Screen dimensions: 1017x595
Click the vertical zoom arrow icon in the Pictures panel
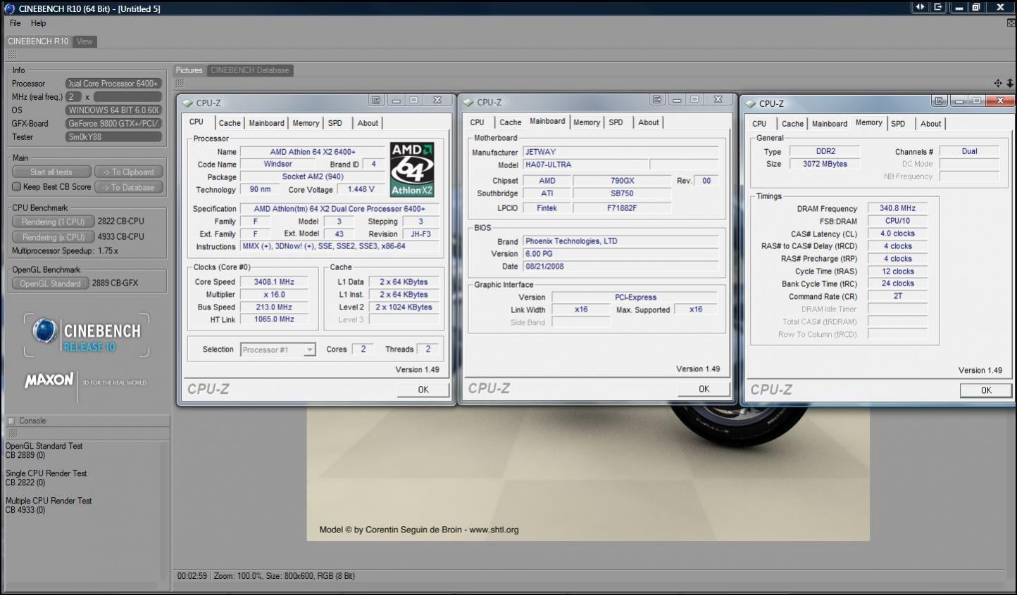click(1010, 83)
